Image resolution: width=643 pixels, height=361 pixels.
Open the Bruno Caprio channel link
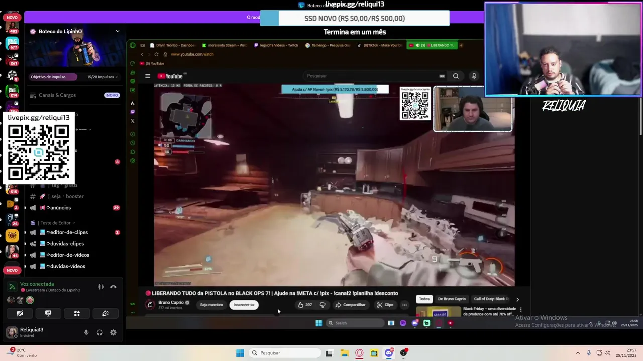pyautogui.click(x=171, y=302)
